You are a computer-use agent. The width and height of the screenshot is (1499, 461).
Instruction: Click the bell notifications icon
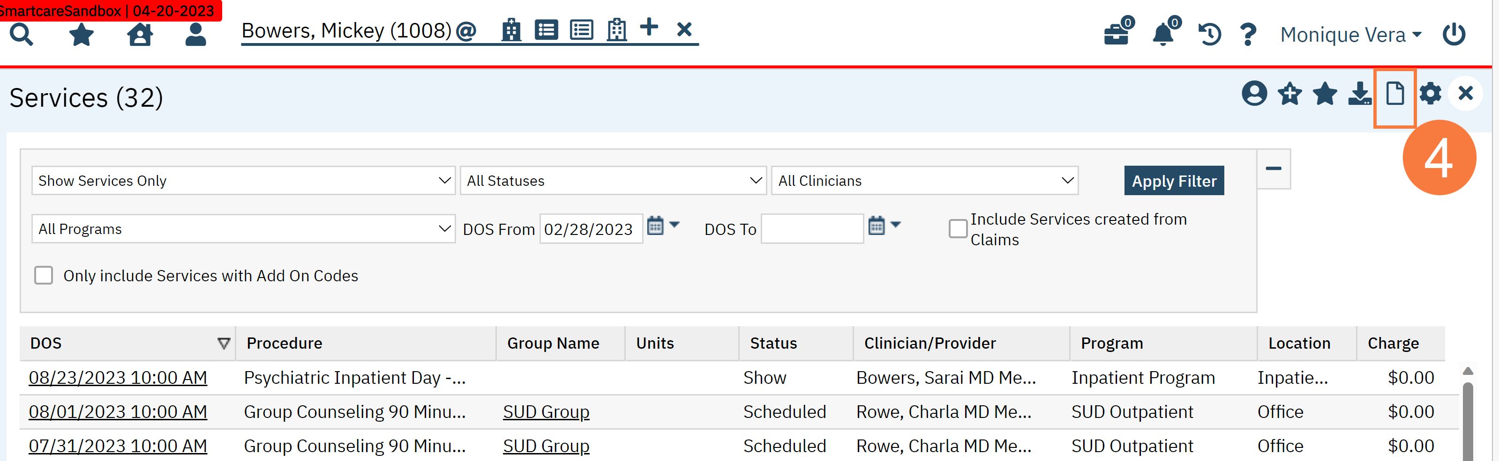tap(1163, 34)
